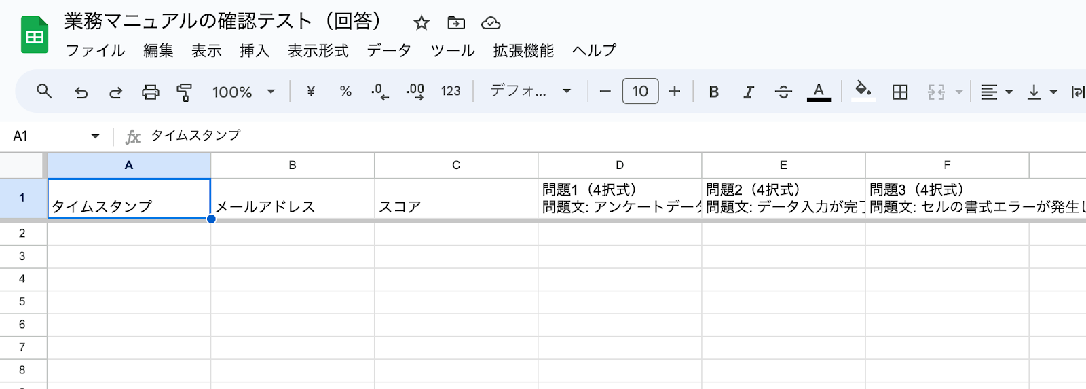Screen dimensions: 1086x389
Task: Open the 拡張機能 menu
Action: pyautogui.click(x=523, y=51)
